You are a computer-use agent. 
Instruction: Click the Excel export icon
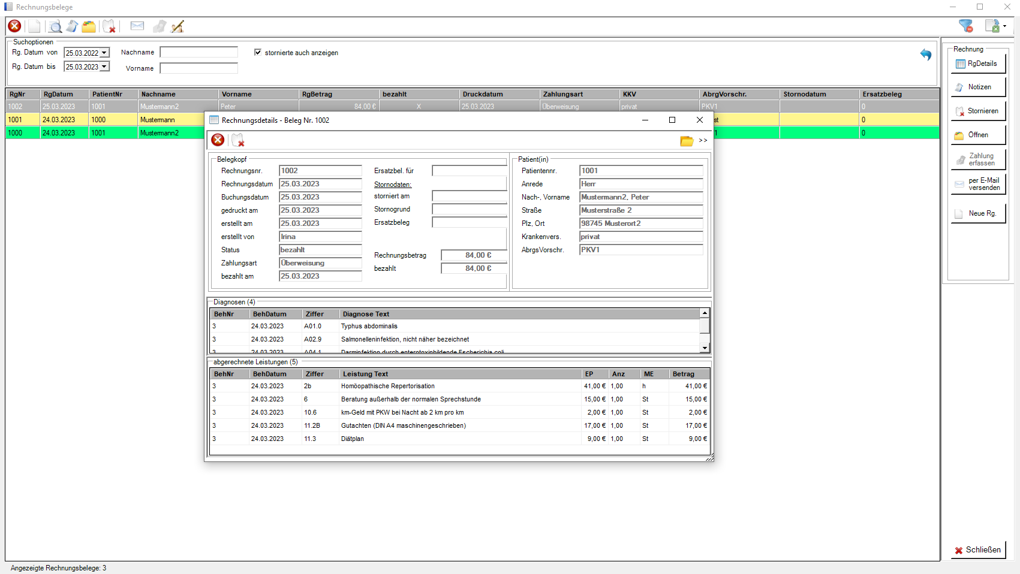992,26
